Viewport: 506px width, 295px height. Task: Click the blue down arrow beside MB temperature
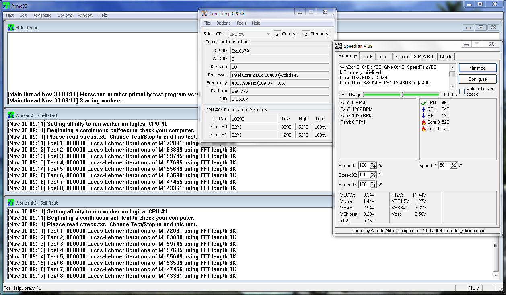423,116
